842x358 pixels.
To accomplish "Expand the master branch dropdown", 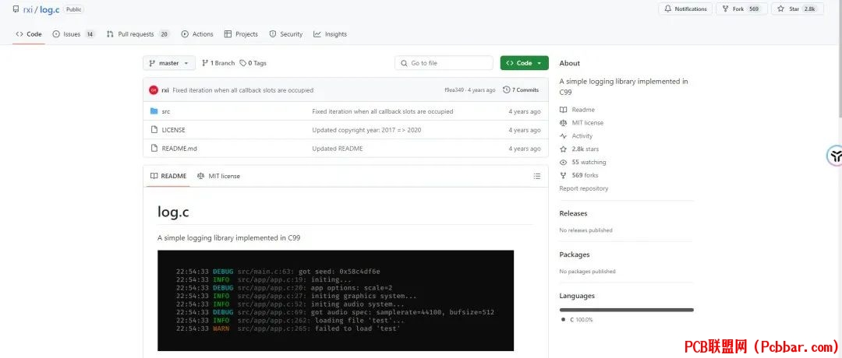I will click(169, 63).
